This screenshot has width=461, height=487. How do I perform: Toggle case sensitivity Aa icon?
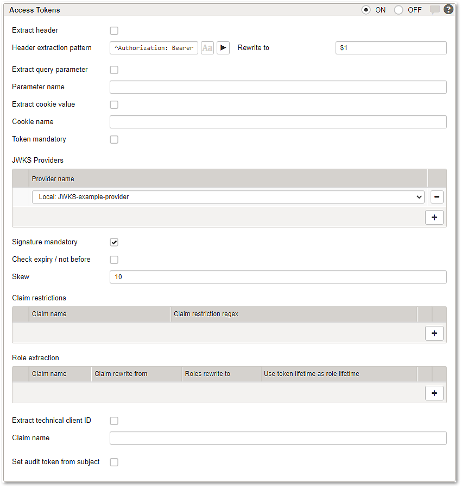(x=207, y=48)
